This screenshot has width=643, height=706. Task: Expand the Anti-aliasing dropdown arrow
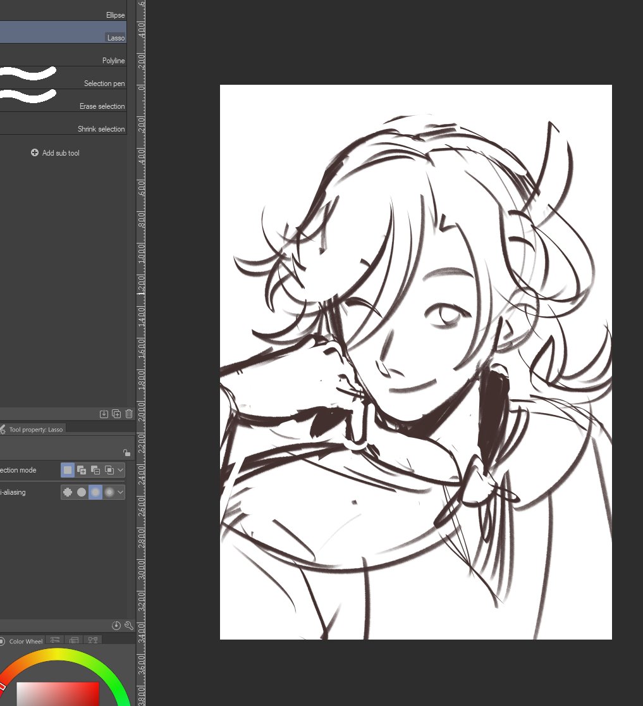(x=121, y=492)
